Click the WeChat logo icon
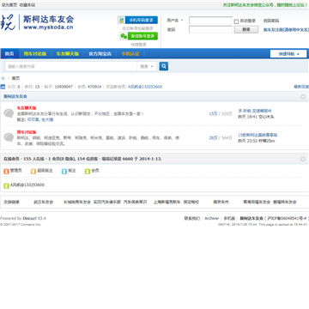Viewport: 309px width, 309px height. tap(124, 36)
